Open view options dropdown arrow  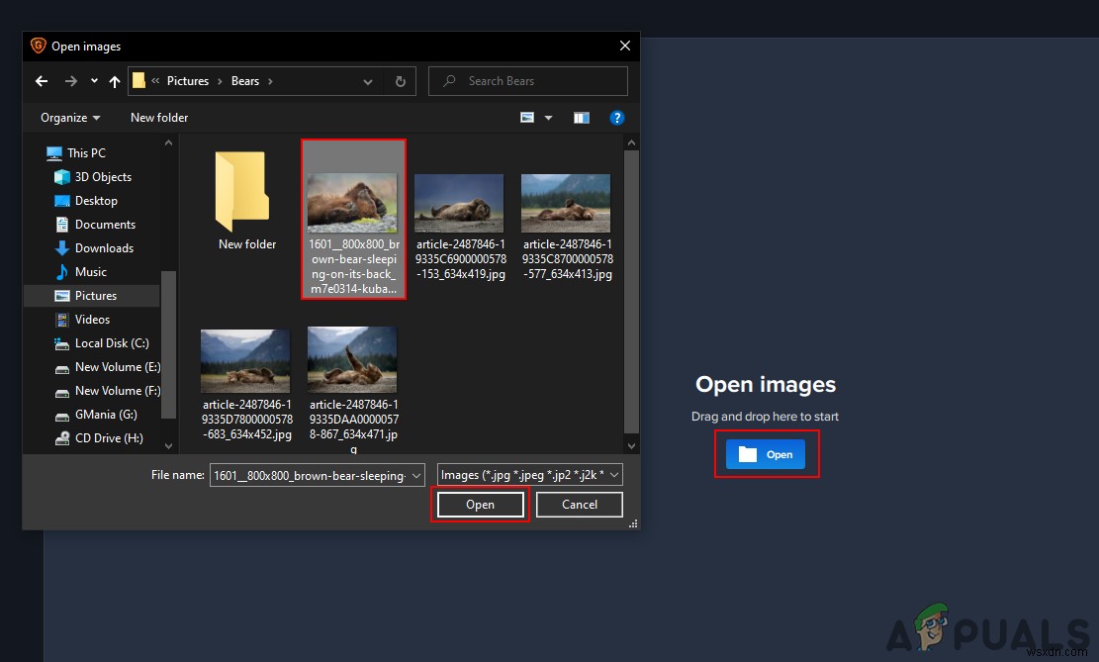point(548,118)
